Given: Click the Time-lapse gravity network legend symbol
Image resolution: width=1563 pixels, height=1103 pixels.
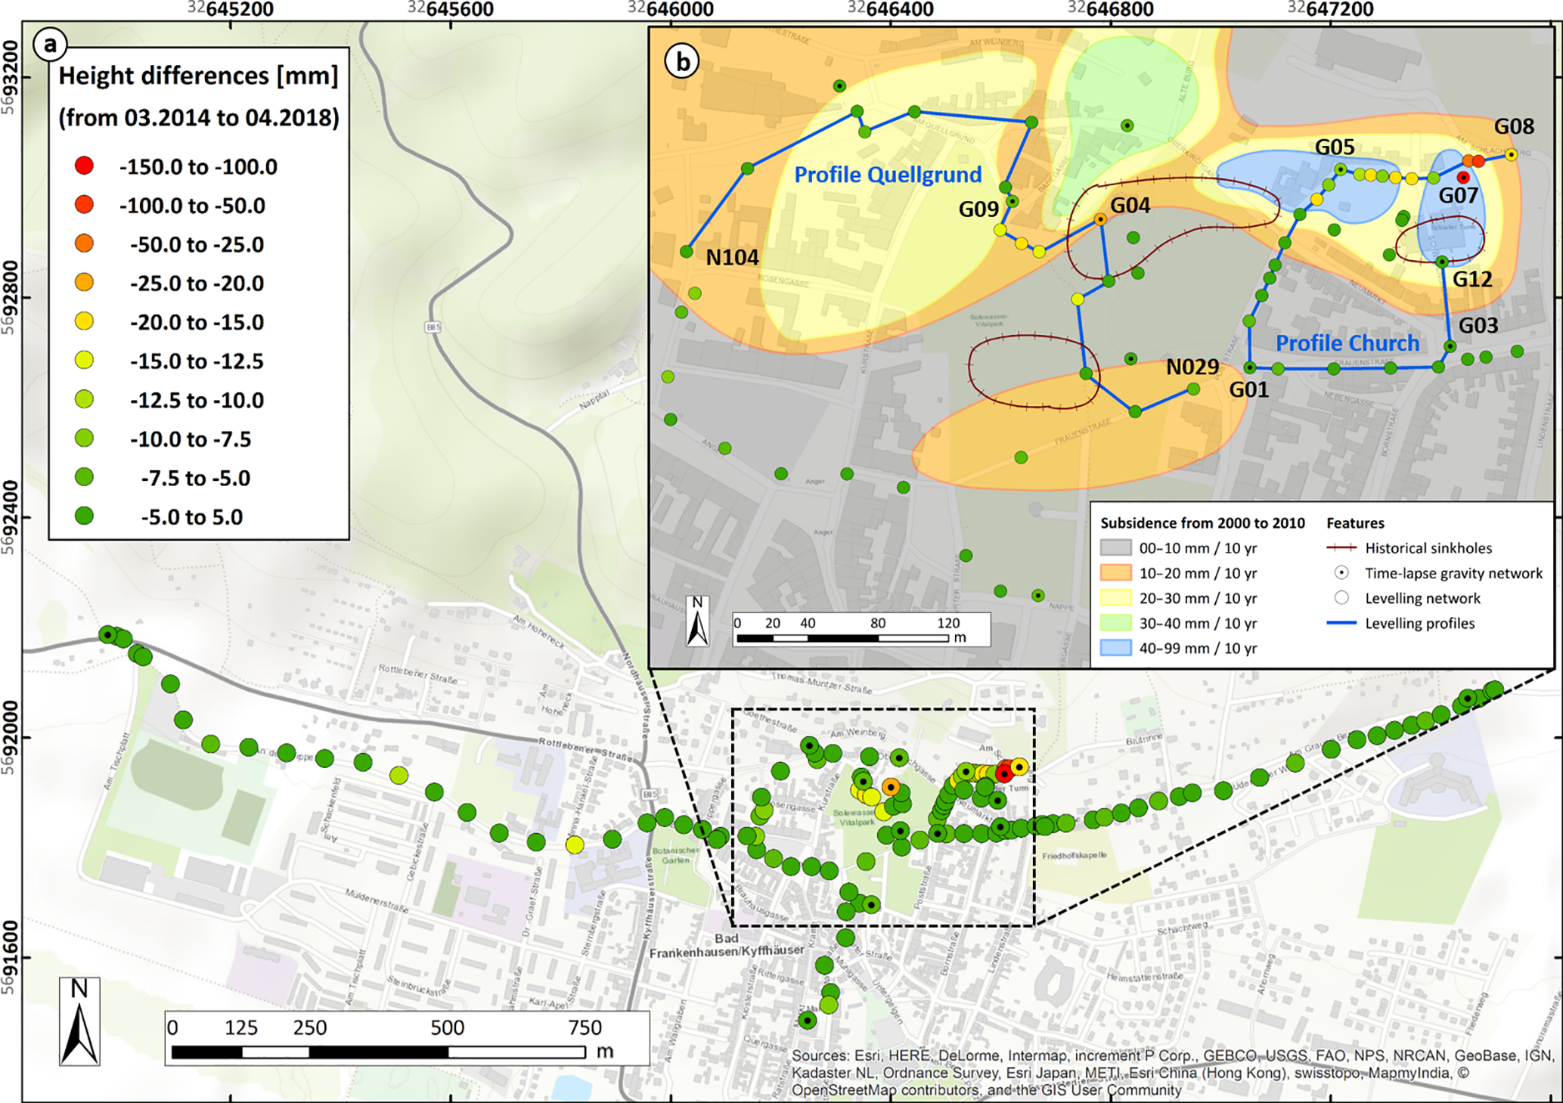Looking at the screenshot, I should coord(1341,573).
